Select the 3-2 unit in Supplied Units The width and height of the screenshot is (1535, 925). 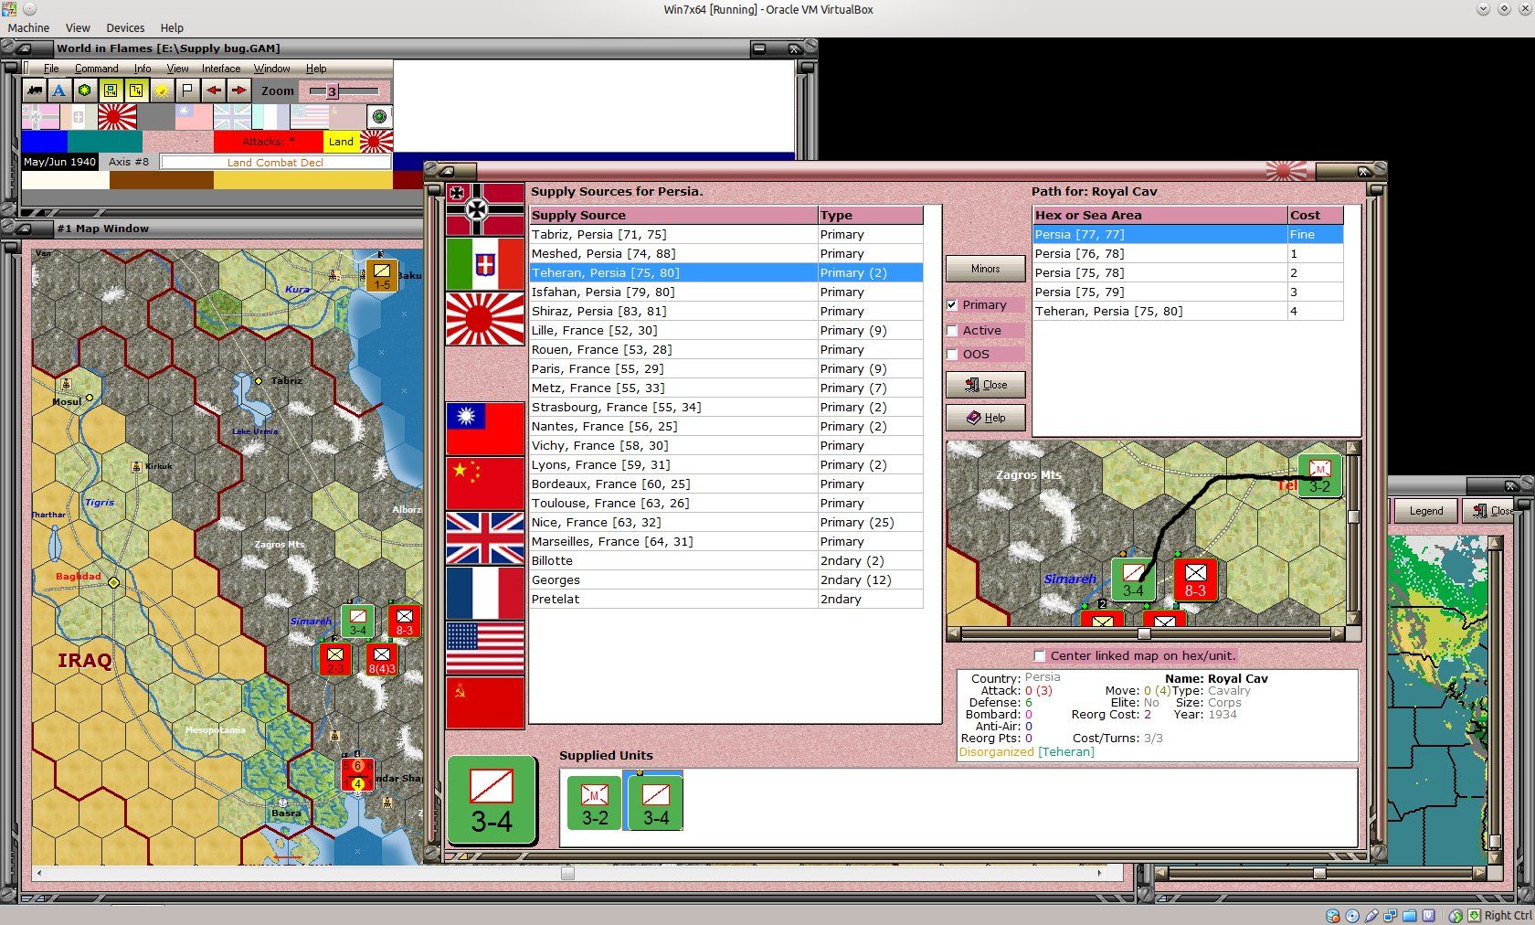(x=595, y=803)
